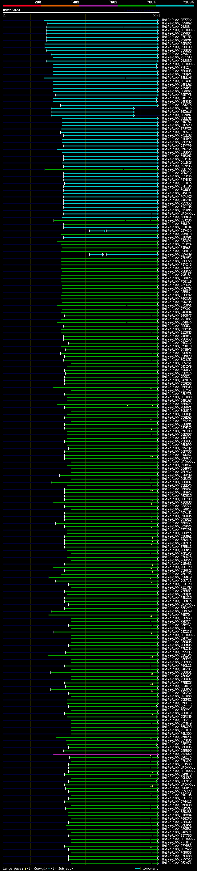Screen dimensions: 197x871
Task: Select the UniRef100_A8J2Z6 label
Action: tap(176, 105)
